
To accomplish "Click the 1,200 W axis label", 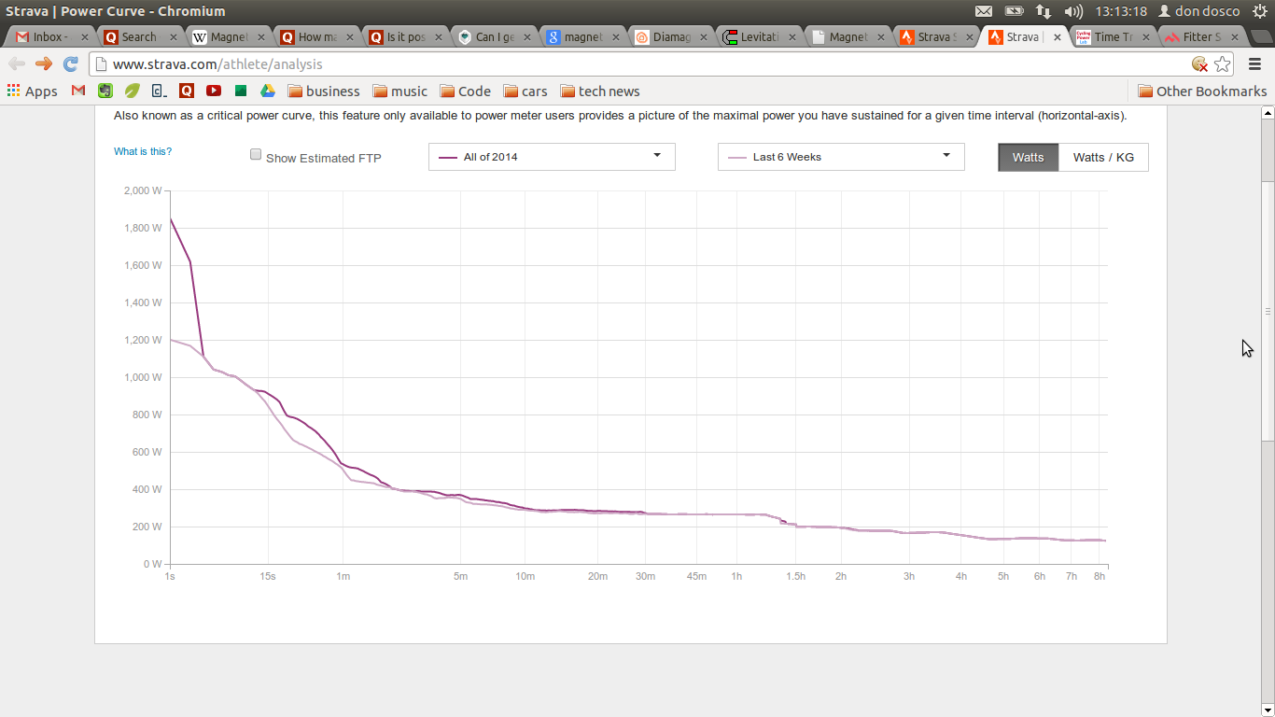I will tap(143, 340).
